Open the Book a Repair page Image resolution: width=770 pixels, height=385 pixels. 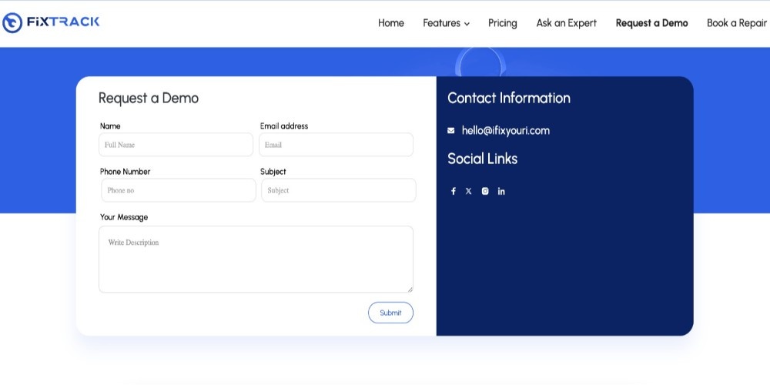pos(737,23)
